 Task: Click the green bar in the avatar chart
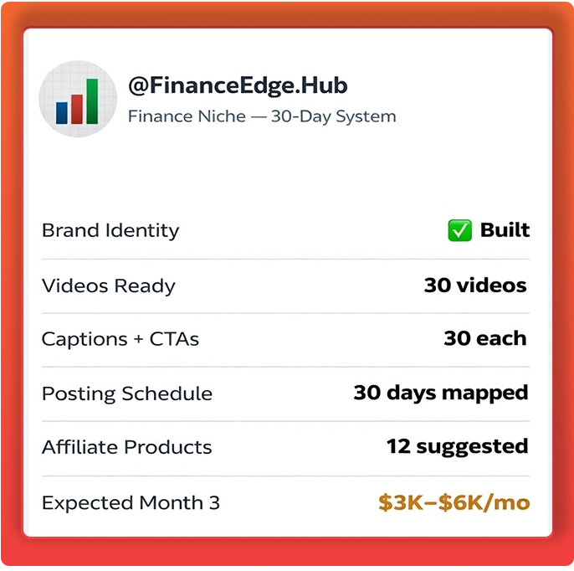92,100
